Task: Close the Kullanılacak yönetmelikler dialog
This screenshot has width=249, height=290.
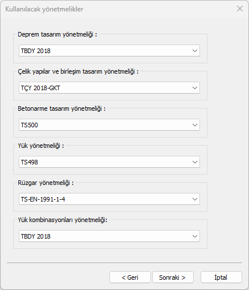Action: pos(240,9)
